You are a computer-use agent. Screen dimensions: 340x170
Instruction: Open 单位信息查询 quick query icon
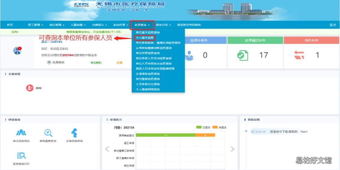(x=21, y=132)
